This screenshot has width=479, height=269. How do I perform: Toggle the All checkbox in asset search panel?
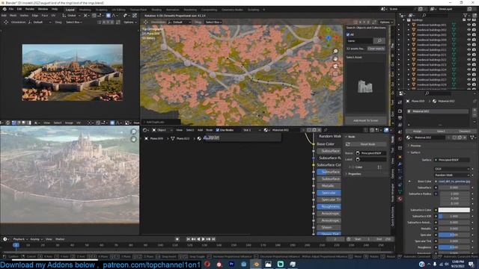[x=348, y=34]
